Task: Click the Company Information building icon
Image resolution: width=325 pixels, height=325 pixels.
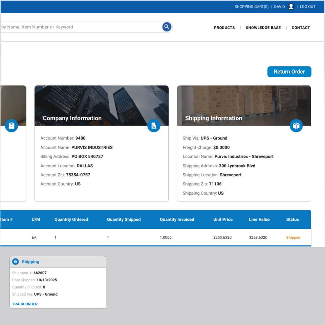Action: tap(154, 126)
